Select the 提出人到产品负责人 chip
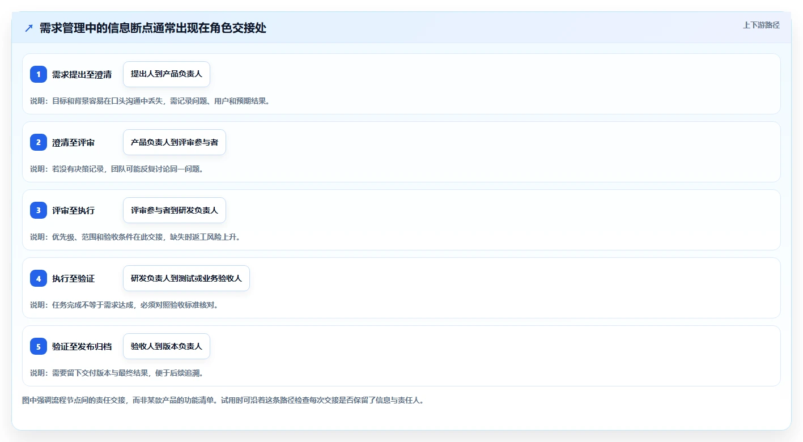Screen dimensions: 803x442 click(167, 74)
